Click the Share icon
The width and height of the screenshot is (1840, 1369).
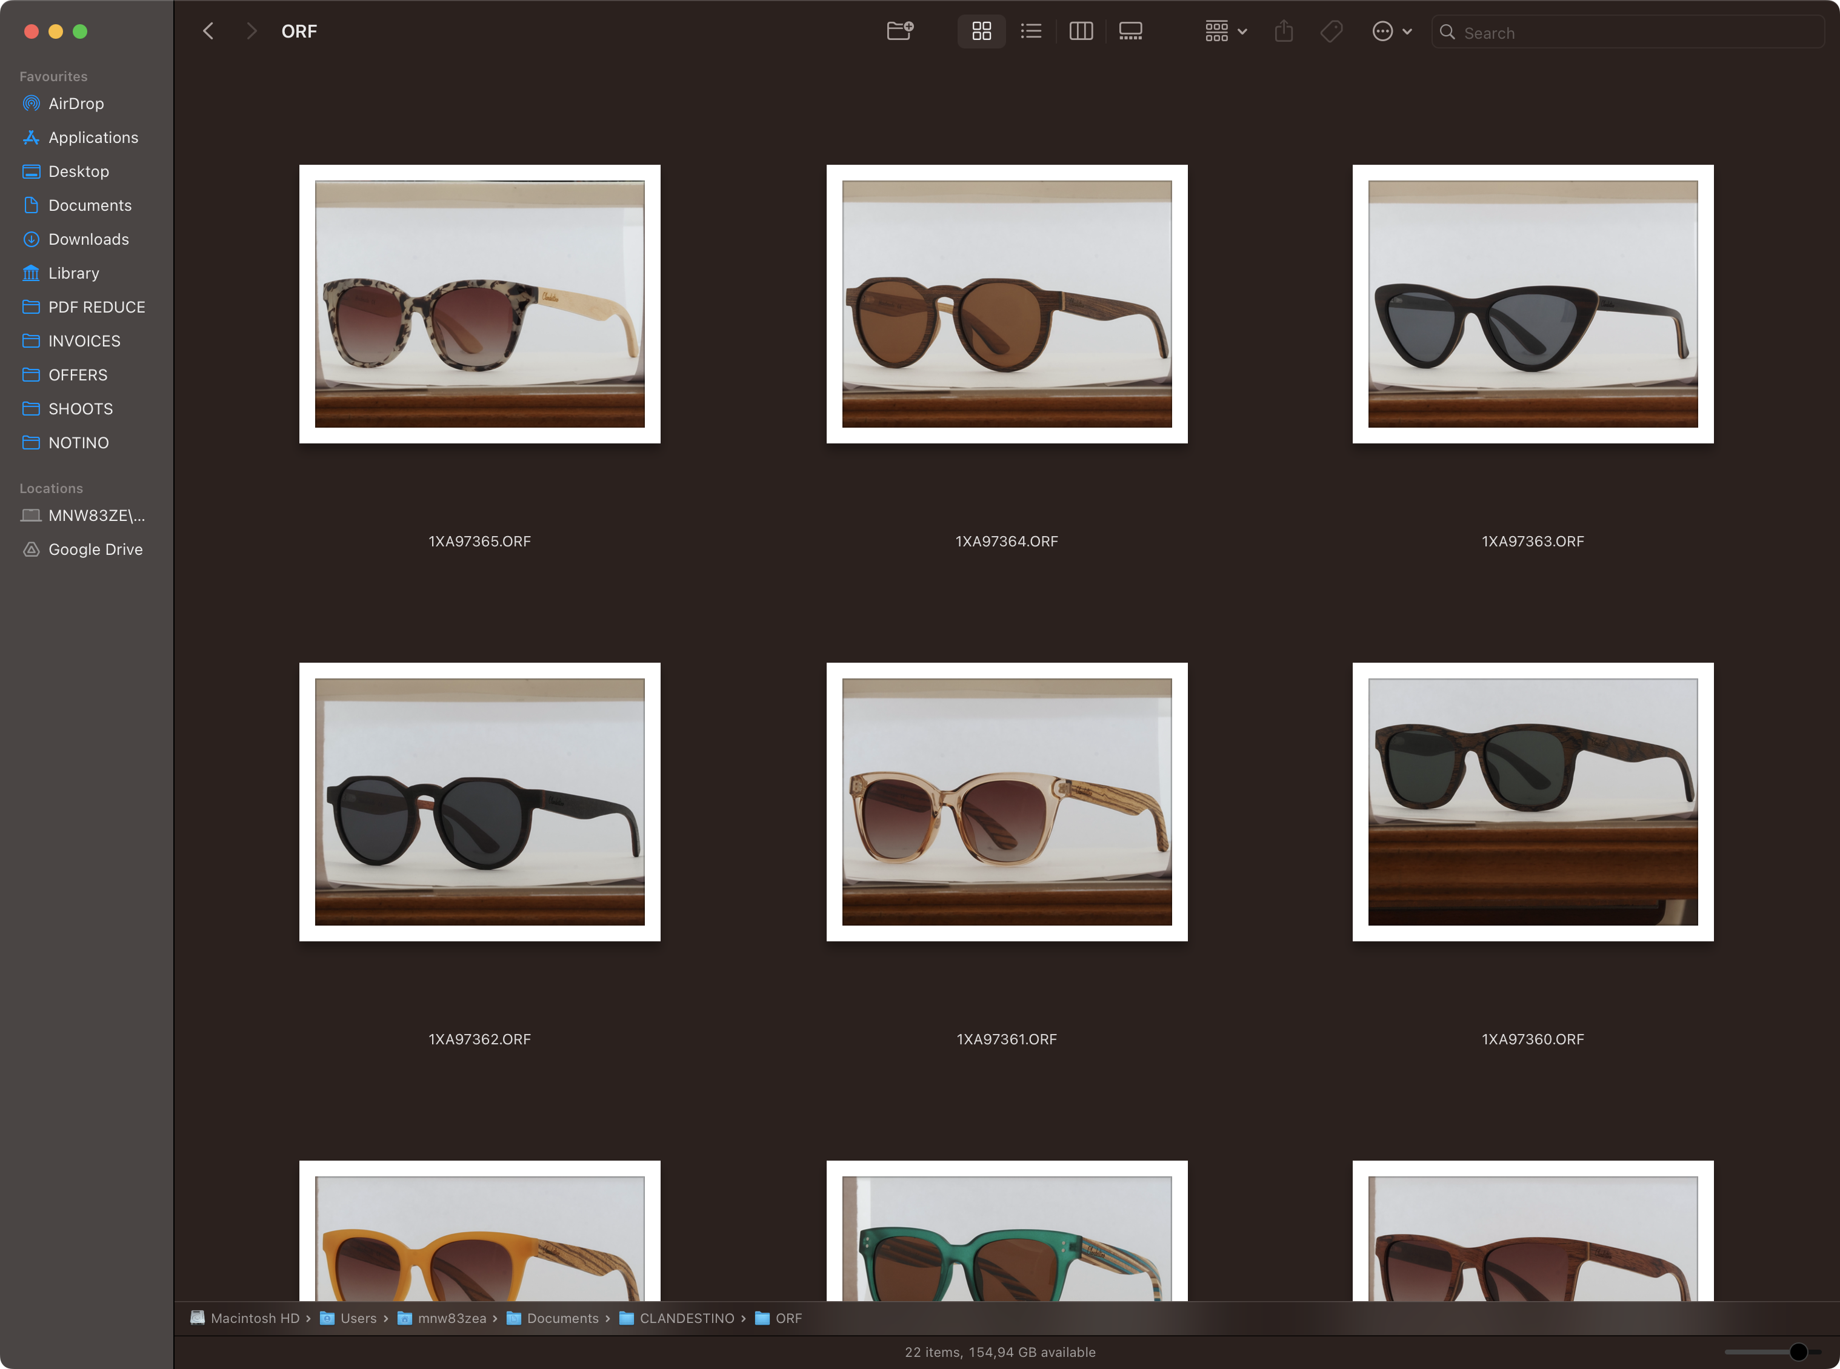point(1283,31)
